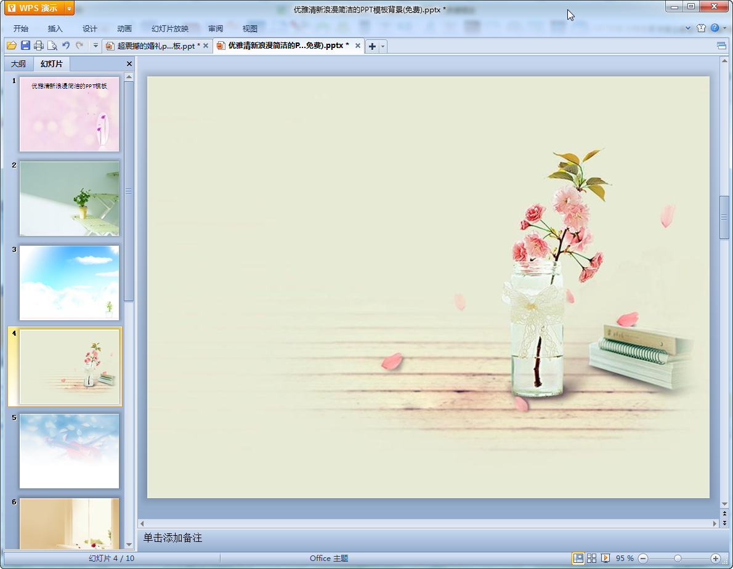Click the main editor scroll down arrow

(724, 504)
